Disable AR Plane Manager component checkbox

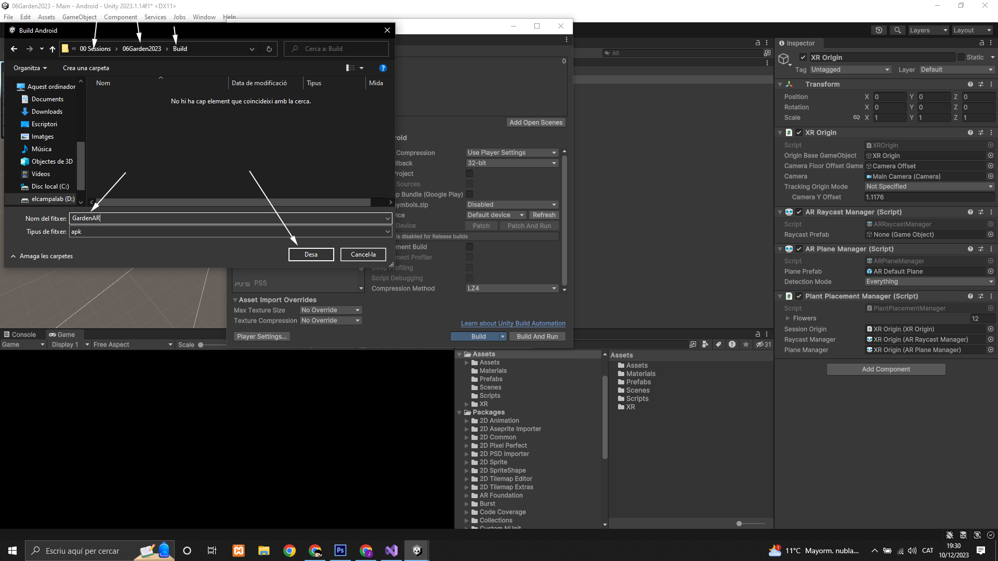point(799,249)
